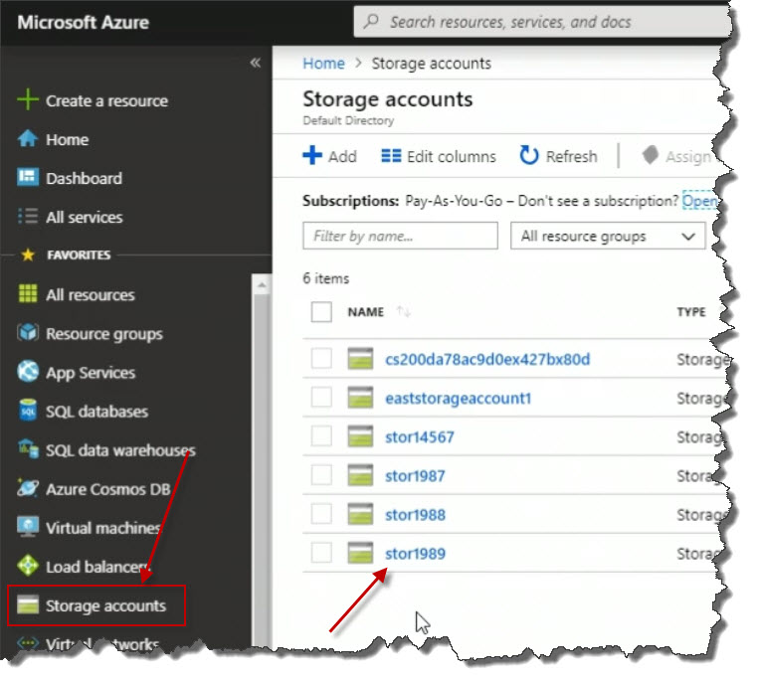Screen dimensions: 757x682
Task: Click the NAME column header
Action: click(x=366, y=312)
